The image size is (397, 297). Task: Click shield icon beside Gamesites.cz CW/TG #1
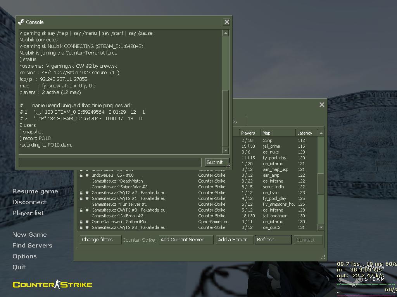pyautogui.click(x=87, y=198)
